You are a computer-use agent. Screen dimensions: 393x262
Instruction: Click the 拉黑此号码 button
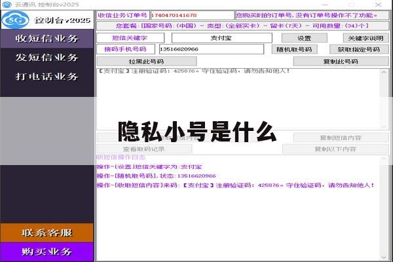click(x=146, y=62)
